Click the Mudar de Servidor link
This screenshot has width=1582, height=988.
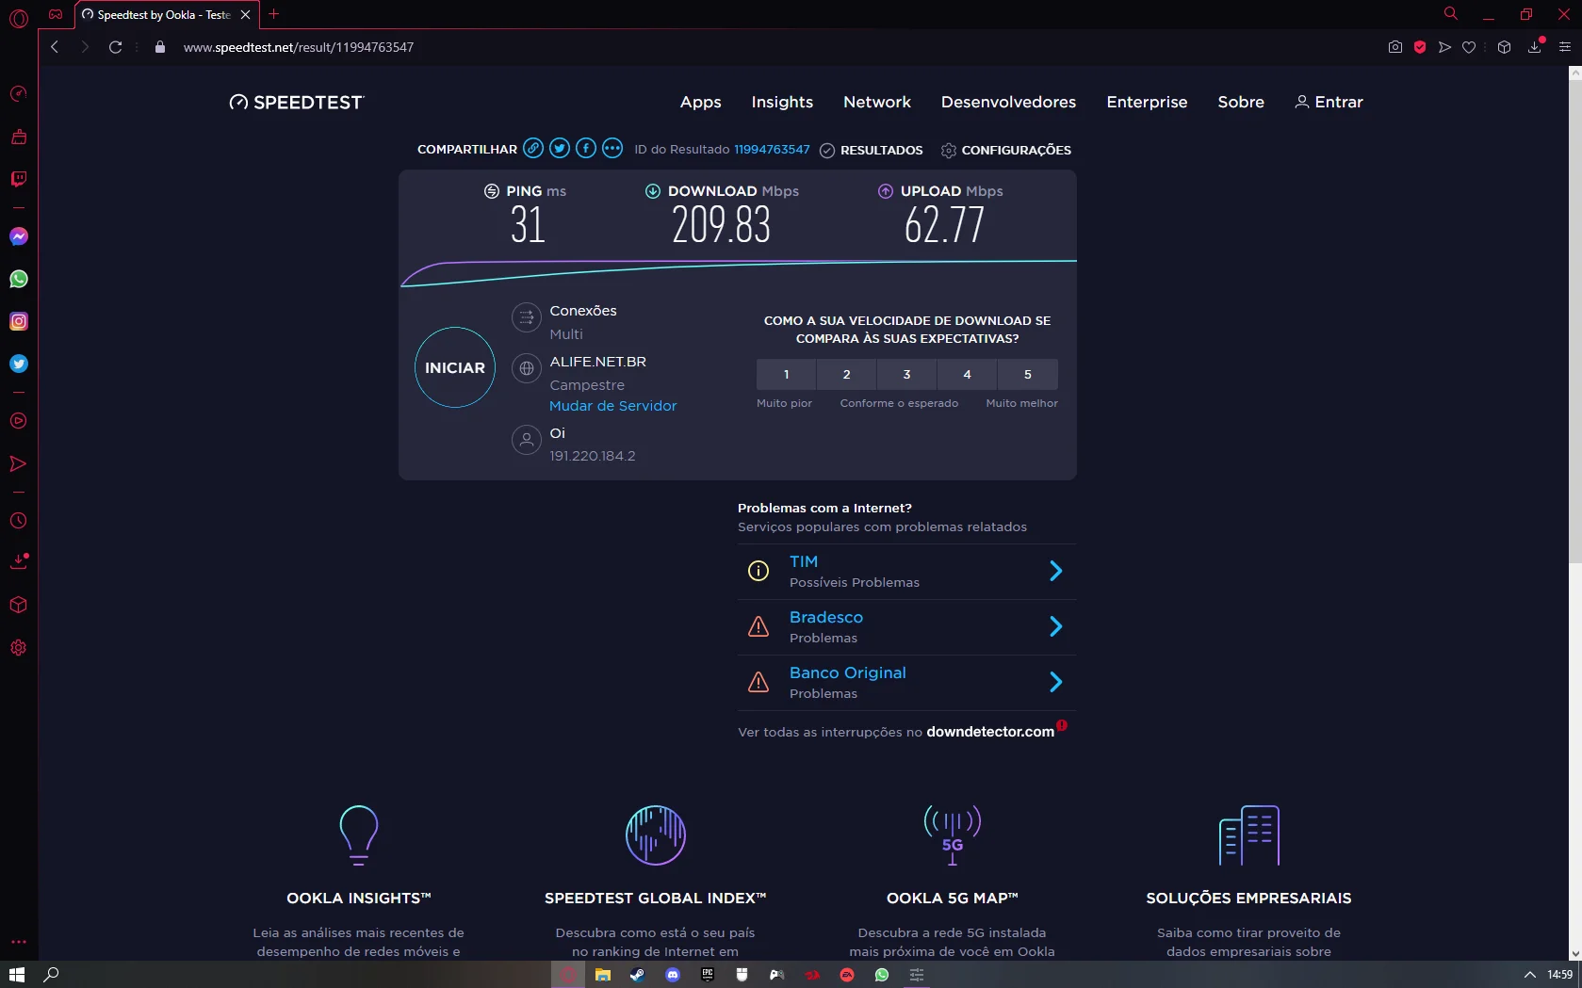(613, 406)
